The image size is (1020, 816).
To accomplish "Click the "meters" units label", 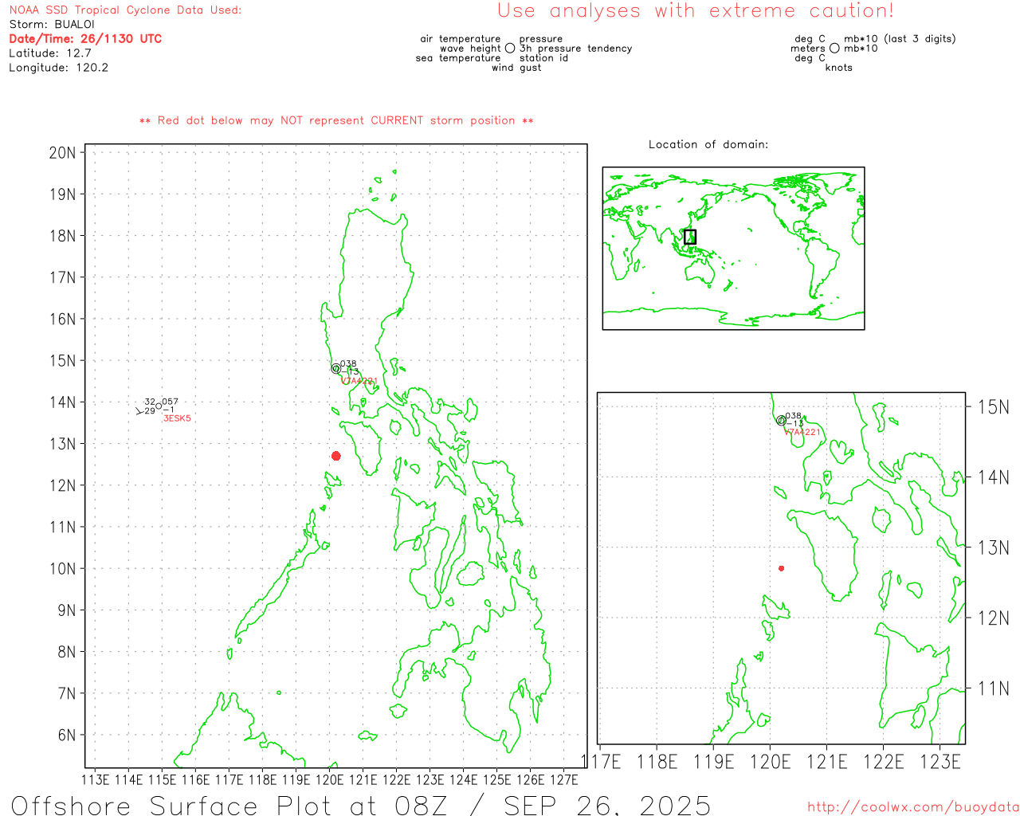I will point(808,48).
